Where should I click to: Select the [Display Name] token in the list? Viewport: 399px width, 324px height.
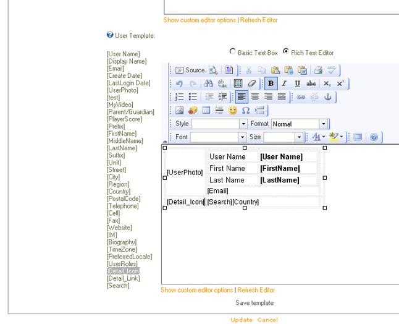tap(127, 61)
